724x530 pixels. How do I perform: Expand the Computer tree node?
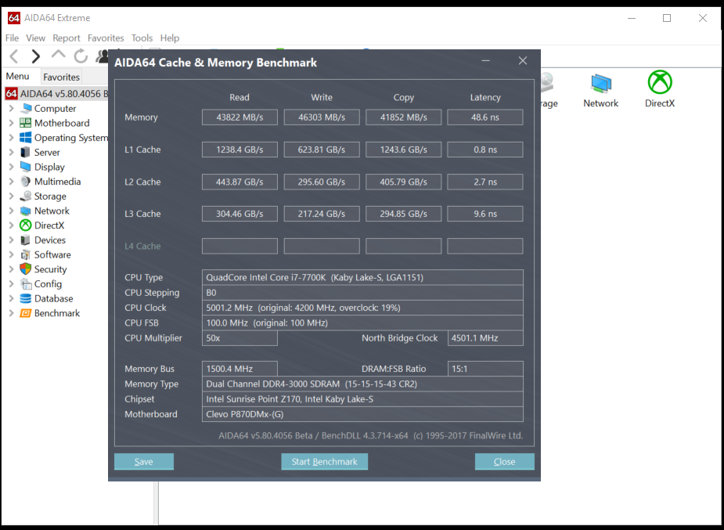(x=12, y=109)
